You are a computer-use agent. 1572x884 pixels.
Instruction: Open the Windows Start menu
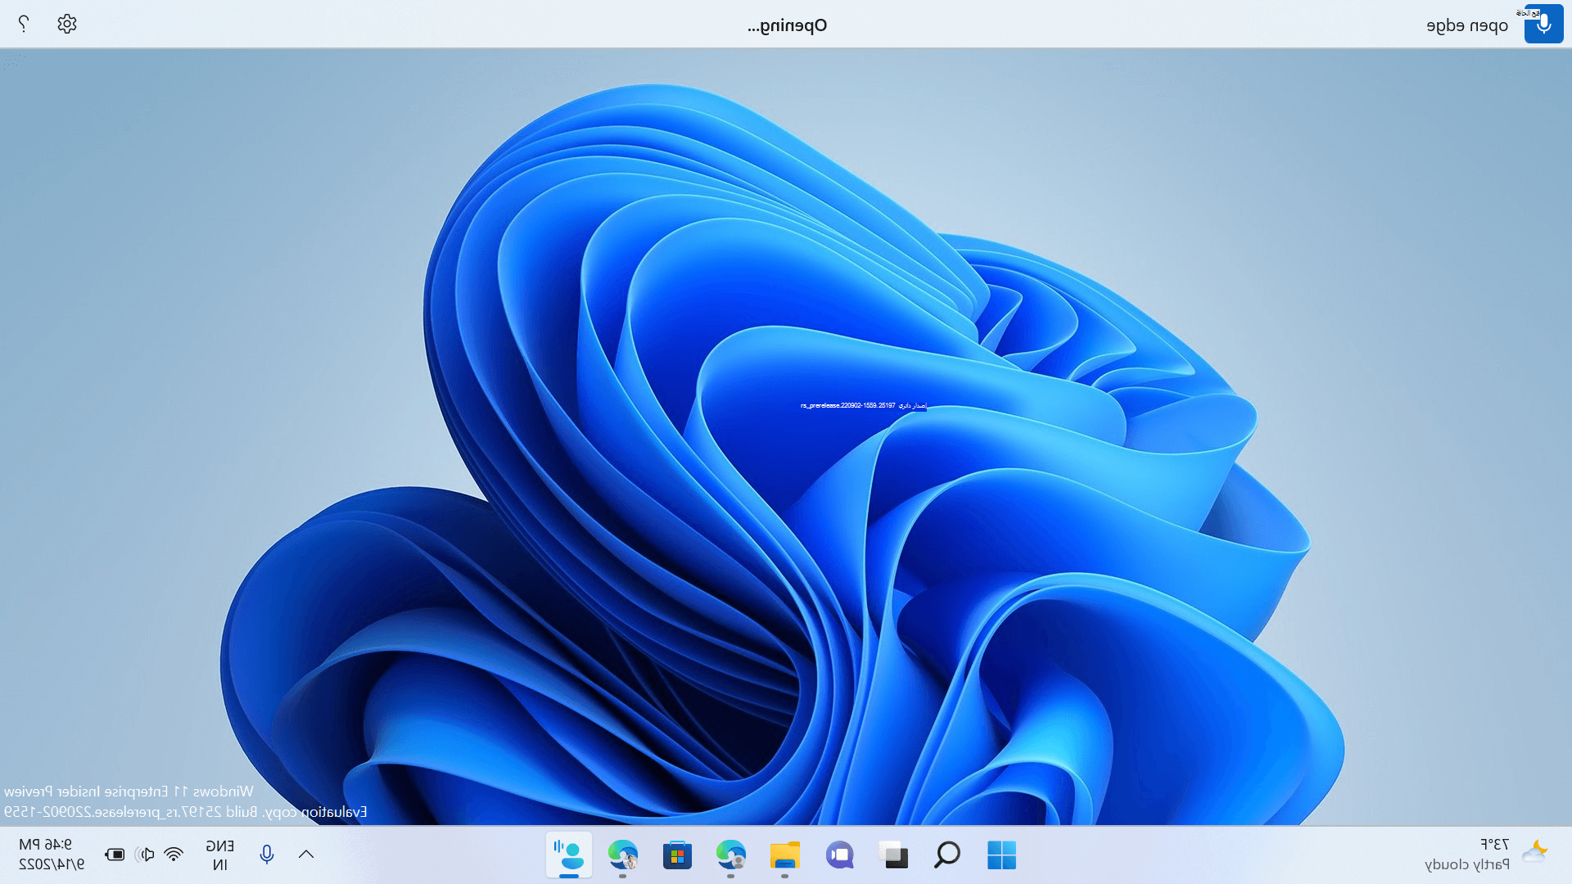point(1001,855)
